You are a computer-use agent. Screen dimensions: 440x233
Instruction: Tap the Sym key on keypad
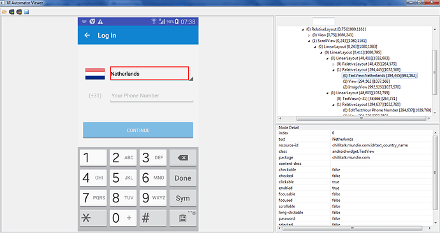click(182, 198)
